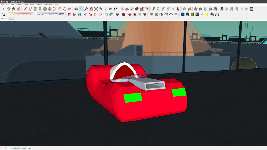267x150 pixels.
Task: Open the File menu
Action: coord(2,5)
